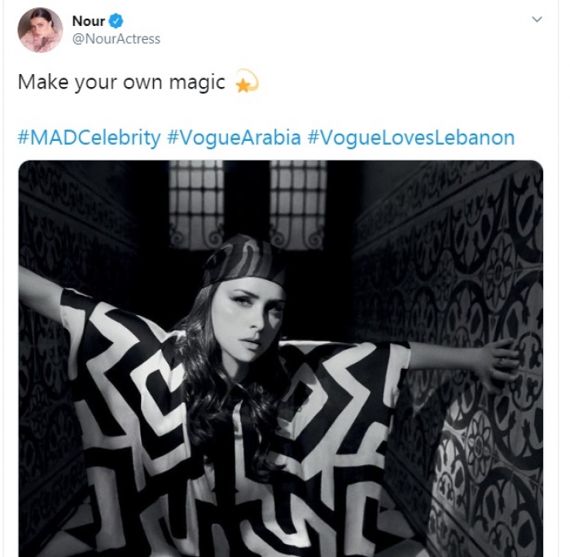Open the #VogueArabia hashtag
Screen dimensions: 570x557
point(234,137)
